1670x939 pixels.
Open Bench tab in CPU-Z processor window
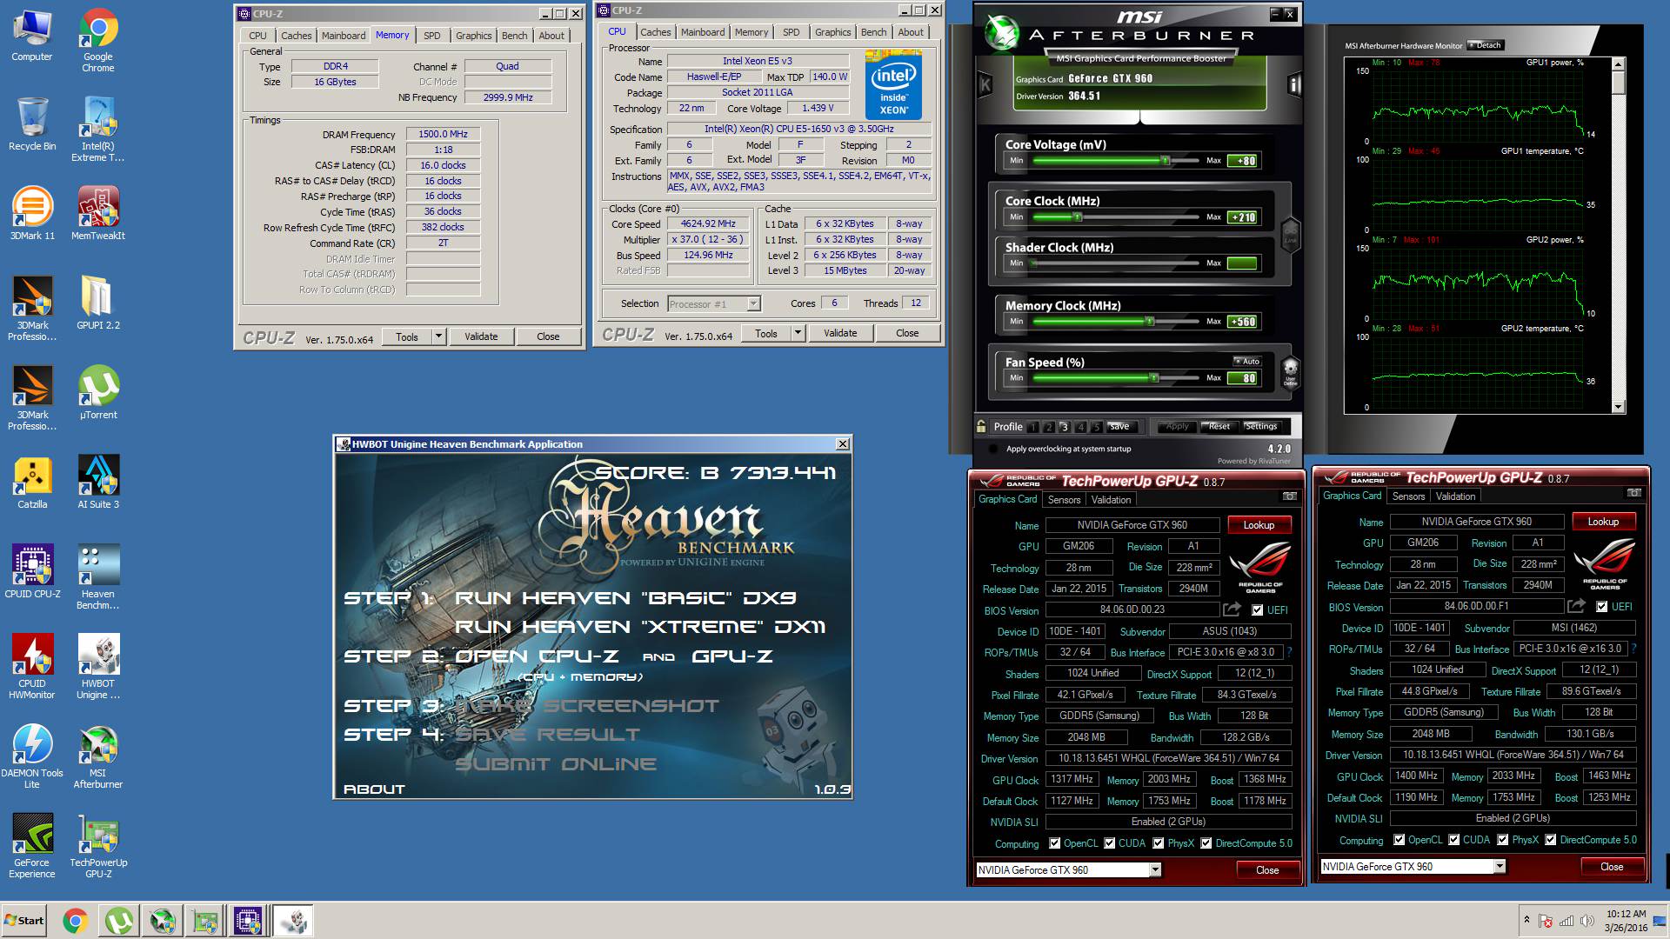(873, 32)
